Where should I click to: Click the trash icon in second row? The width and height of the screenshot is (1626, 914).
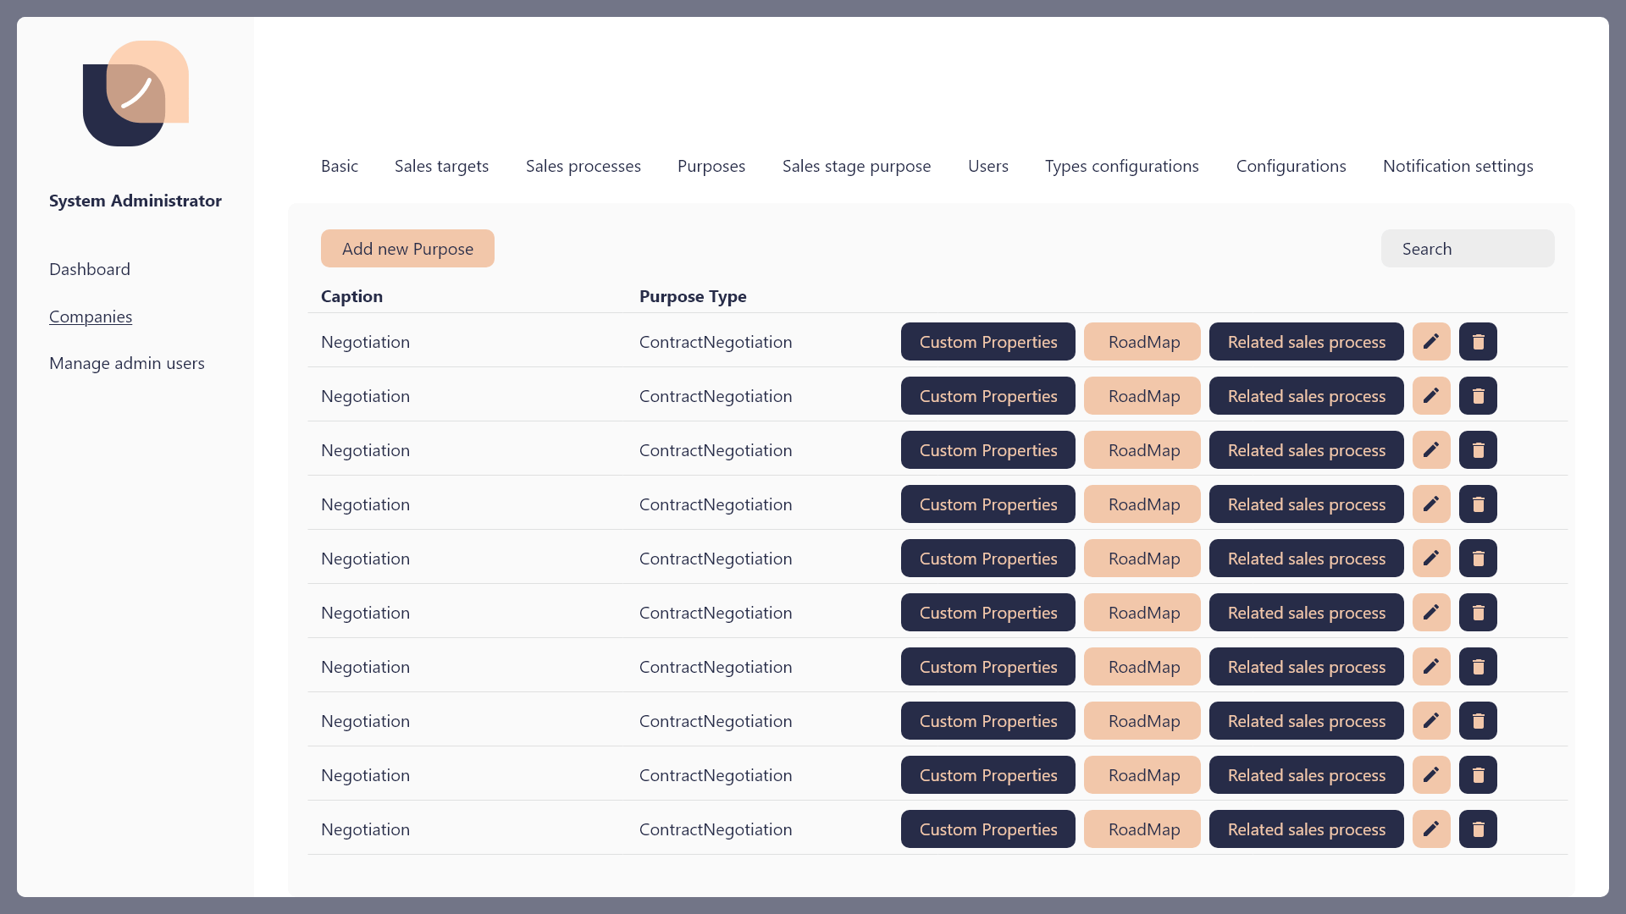pos(1478,396)
